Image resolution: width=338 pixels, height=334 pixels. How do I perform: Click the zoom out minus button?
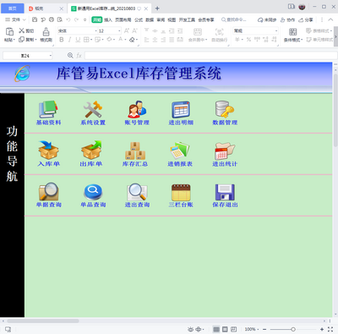[x=264, y=329]
